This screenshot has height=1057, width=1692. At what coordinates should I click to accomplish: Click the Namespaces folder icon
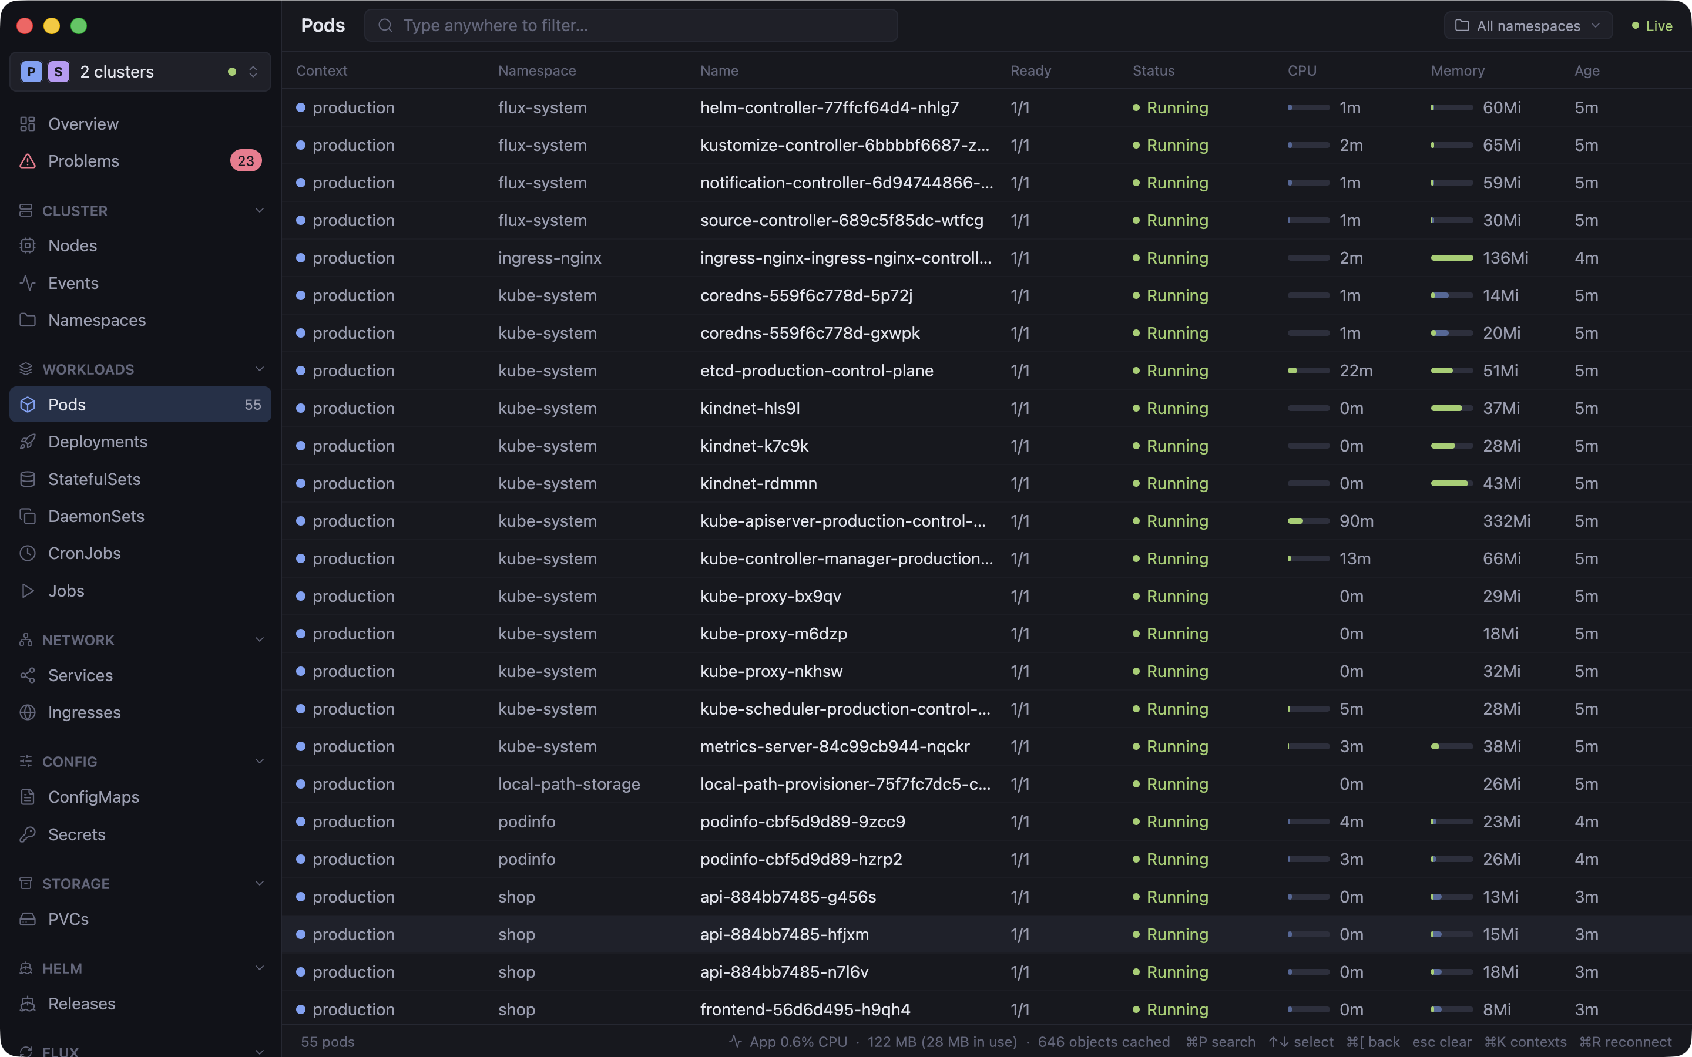pyautogui.click(x=27, y=320)
